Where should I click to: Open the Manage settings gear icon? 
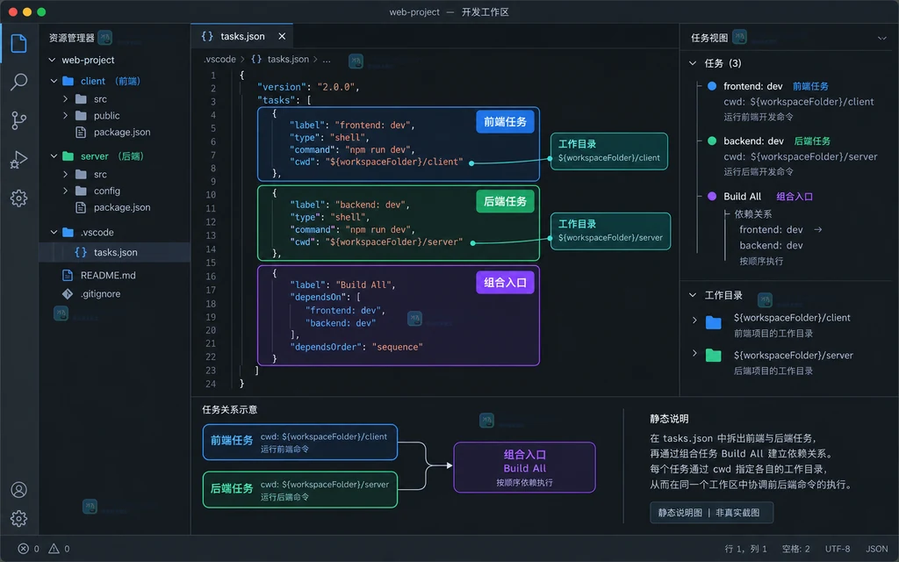click(x=19, y=518)
